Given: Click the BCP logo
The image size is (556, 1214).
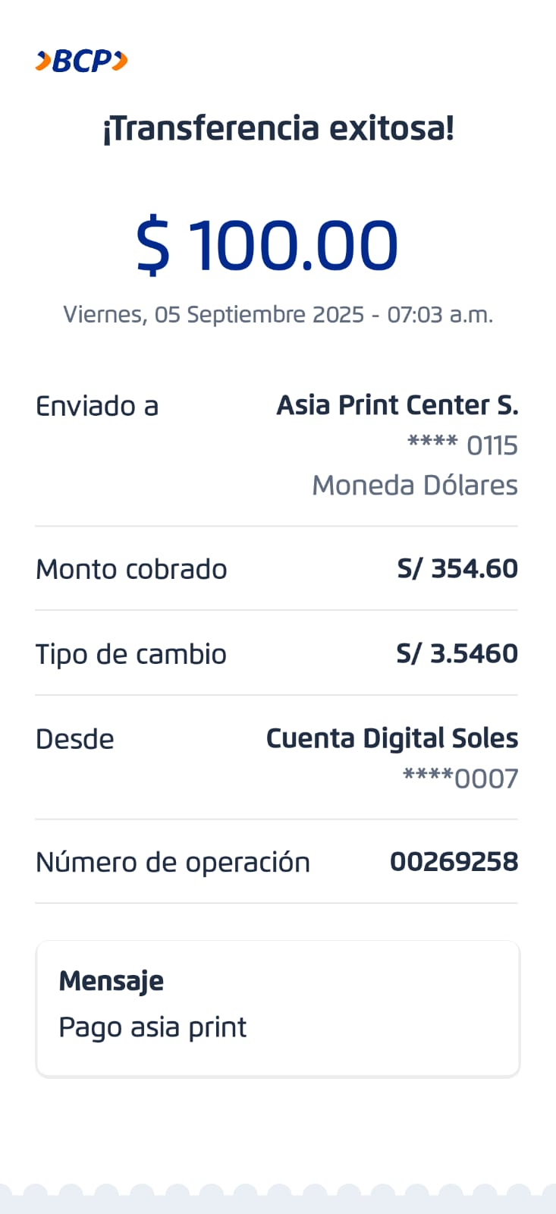Looking at the screenshot, I should 82,61.
